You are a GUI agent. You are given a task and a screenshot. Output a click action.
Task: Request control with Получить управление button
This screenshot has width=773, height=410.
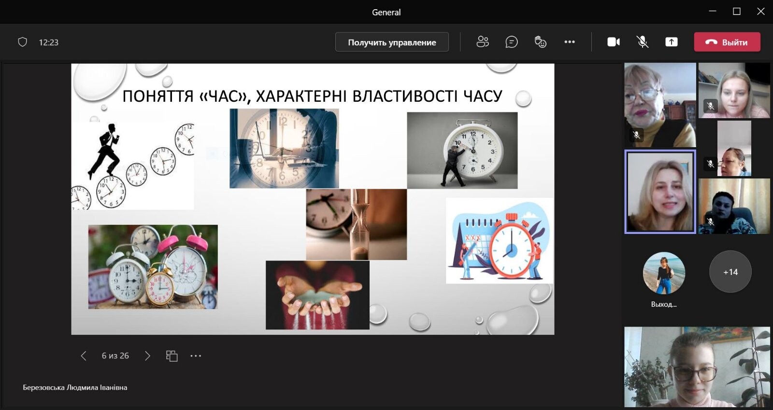pyautogui.click(x=392, y=42)
